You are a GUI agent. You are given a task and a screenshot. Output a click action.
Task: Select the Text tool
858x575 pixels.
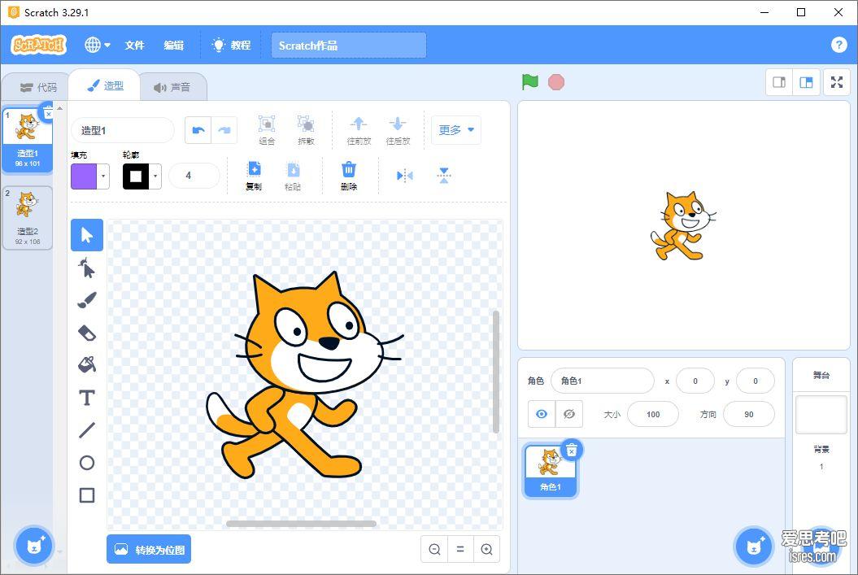click(87, 398)
